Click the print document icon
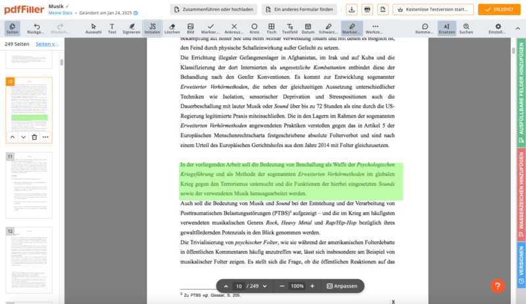526x304 pixels. pyautogui.click(x=367, y=9)
